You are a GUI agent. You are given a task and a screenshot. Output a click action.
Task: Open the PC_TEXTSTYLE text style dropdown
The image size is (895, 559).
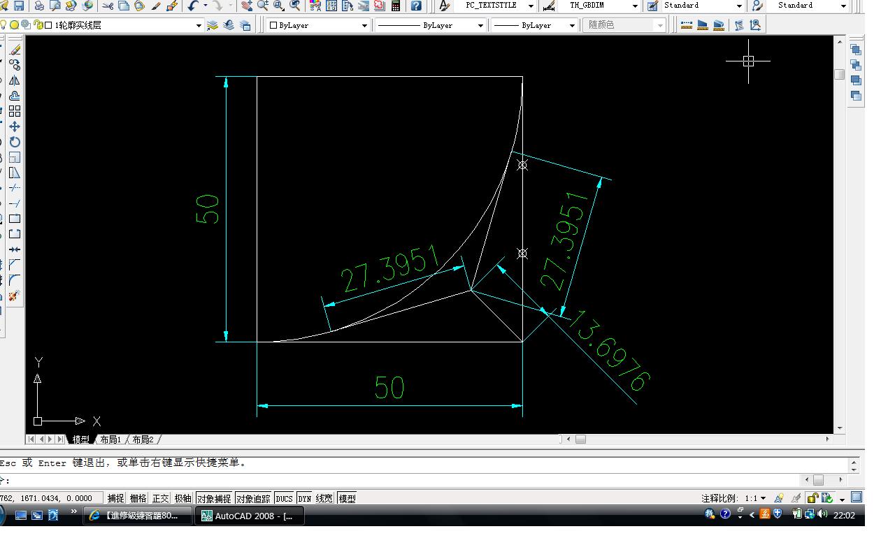point(531,6)
